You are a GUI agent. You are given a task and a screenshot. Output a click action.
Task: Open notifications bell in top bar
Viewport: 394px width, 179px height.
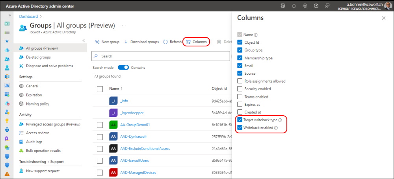coord(294,6)
